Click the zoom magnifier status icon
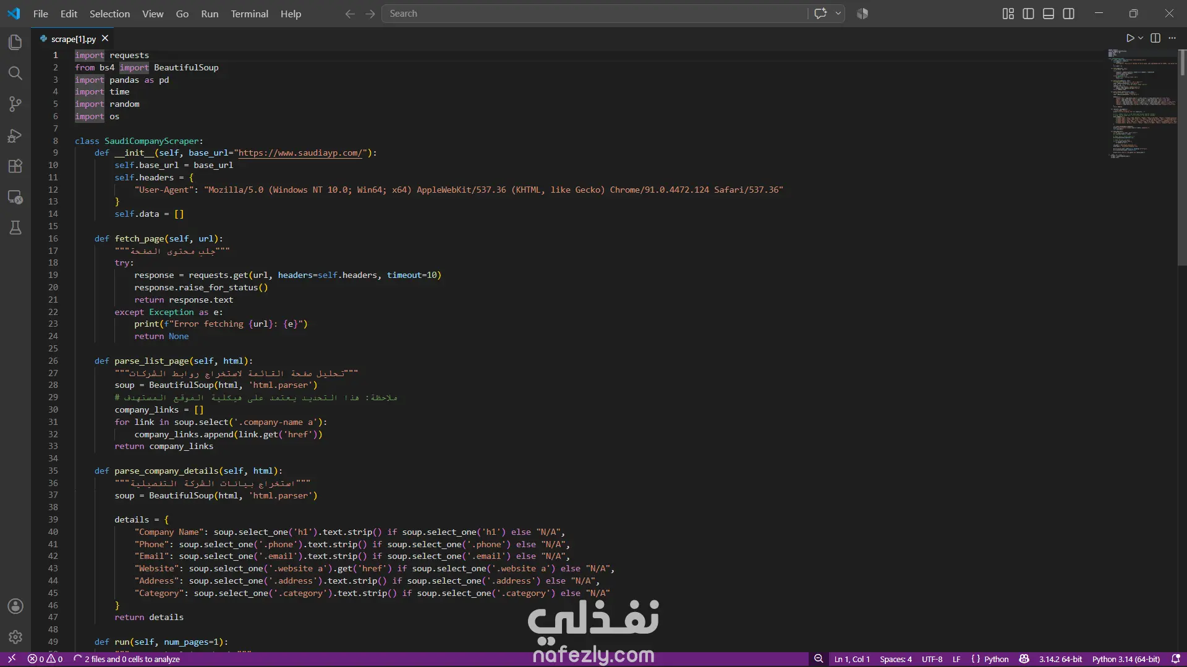The width and height of the screenshot is (1187, 667). 819,659
